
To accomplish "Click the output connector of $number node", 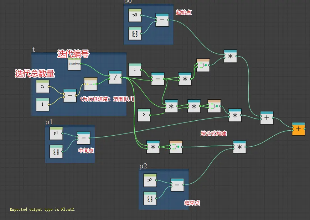I will [81, 64].
